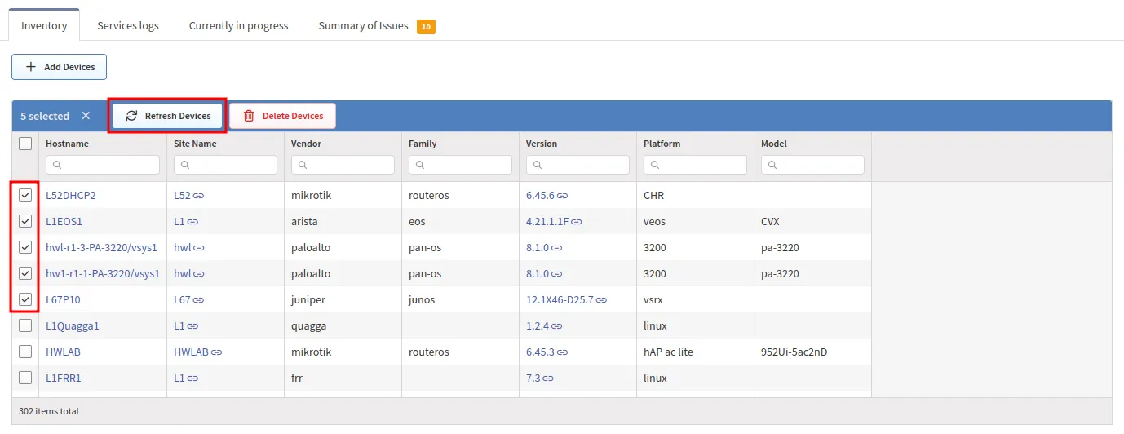This screenshot has height=434, width=1124.
Task: Check the L1Quagga1 row checkbox
Action: [25, 325]
